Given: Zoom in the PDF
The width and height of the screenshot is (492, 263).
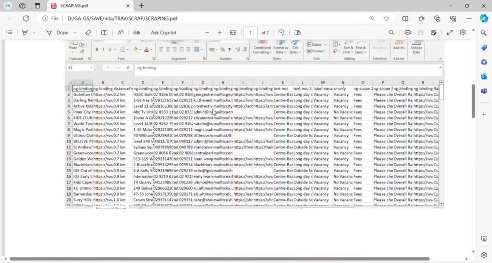Looking at the screenshot, I should pos(220,32).
